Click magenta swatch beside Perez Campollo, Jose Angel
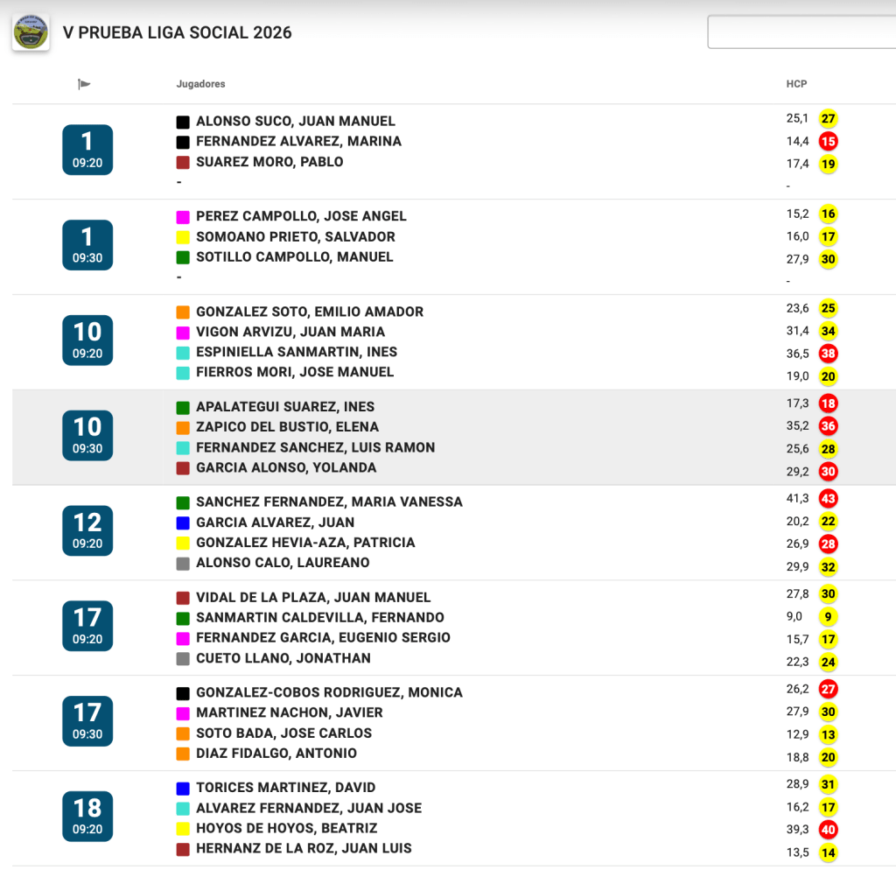 coord(183,216)
